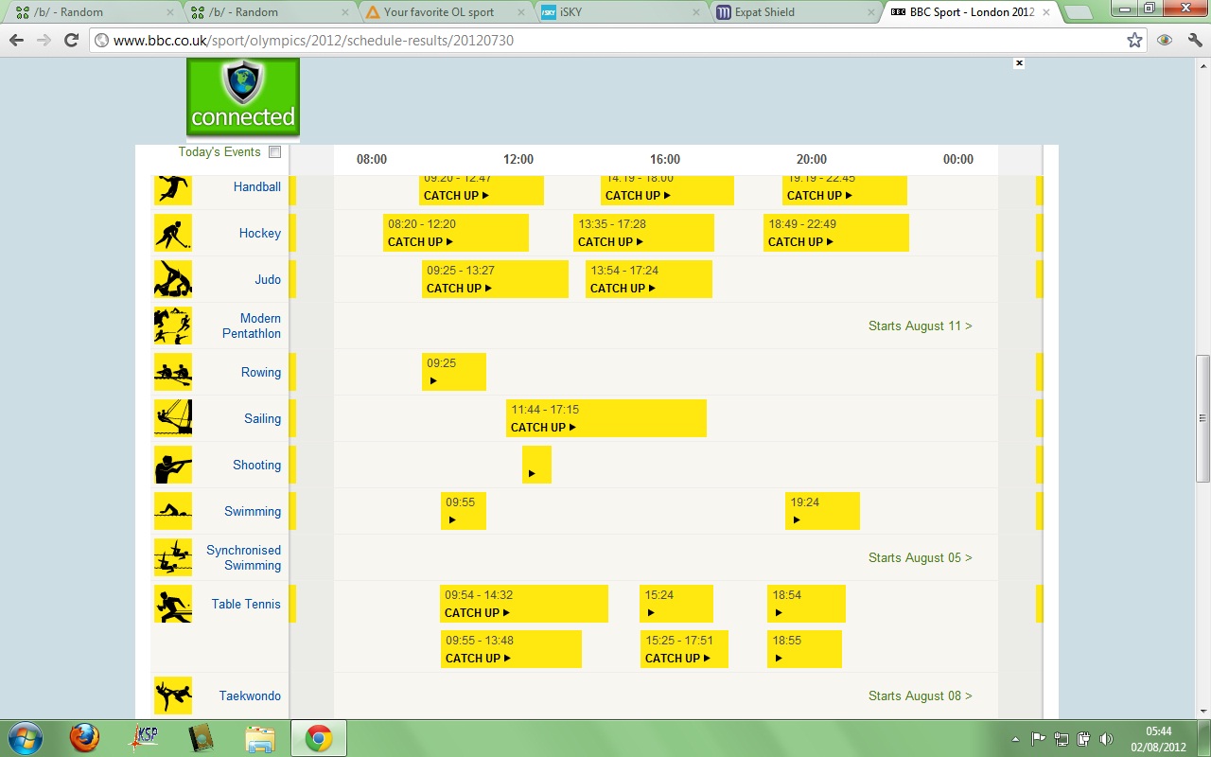Image resolution: width=1211 pixels, height=757 pixels.
Task: Click the Swimming pictogram icon
Action: 173,511
